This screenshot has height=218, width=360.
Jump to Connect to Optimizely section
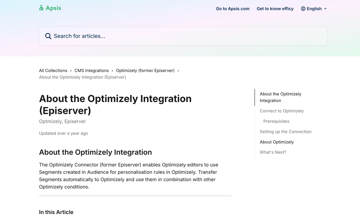click(x=282, y=111)
